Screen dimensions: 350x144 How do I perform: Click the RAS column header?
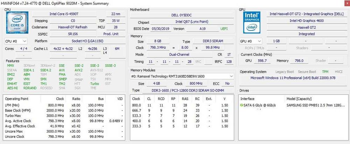(x=185, y=99)
